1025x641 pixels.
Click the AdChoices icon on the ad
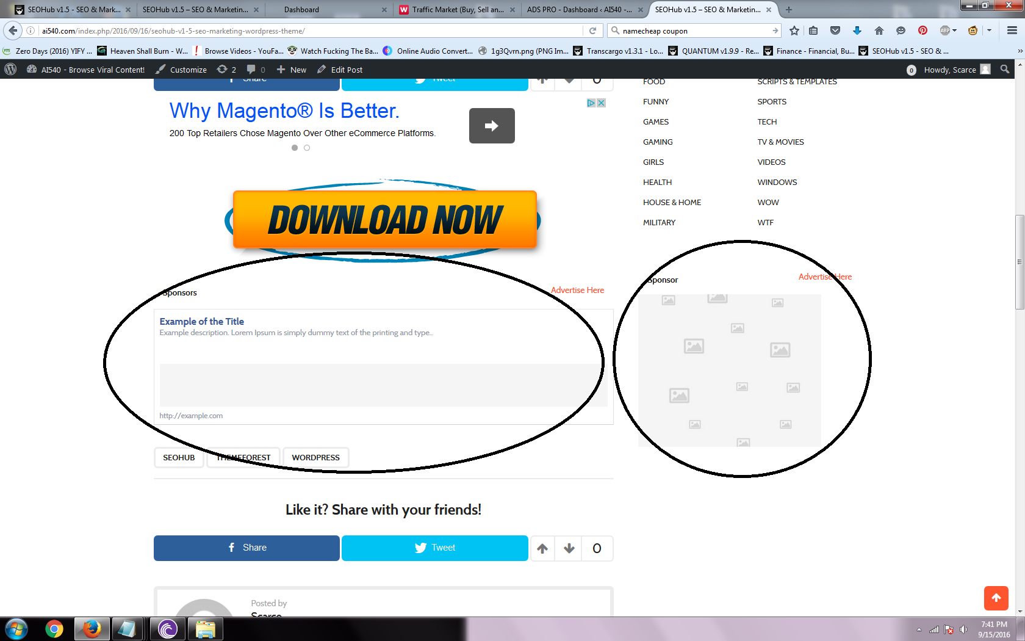pos(591,103)
